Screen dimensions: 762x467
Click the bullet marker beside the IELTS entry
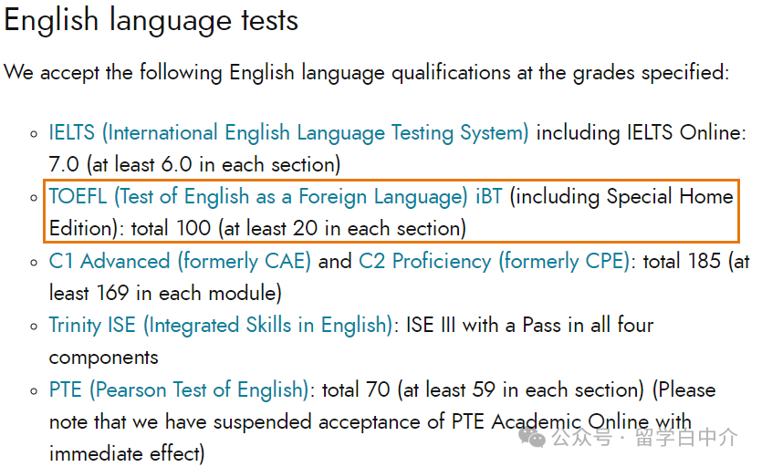(34, 134)
